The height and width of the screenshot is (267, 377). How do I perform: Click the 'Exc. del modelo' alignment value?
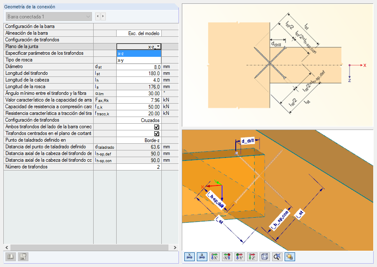[x=139, y=33]
